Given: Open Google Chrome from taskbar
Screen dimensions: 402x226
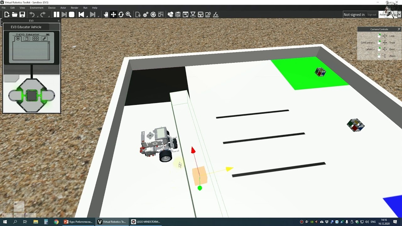Looking at the screenshot, I should pyautogui.click(x=56, y=222).
